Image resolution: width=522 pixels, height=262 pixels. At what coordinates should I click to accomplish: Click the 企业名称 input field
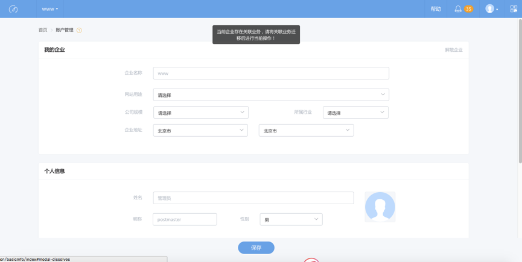pos(271,73)
